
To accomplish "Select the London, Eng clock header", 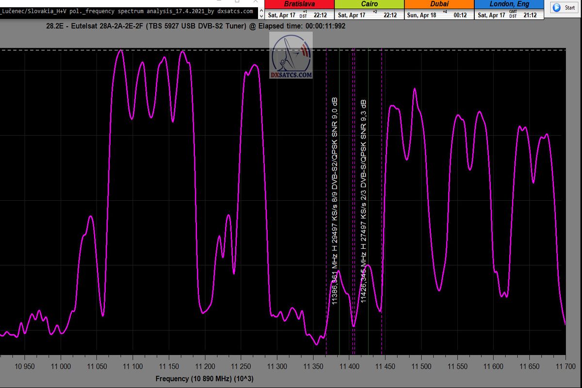I will tap(509, 4).
